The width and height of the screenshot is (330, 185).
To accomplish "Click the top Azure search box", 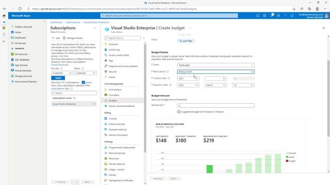I will [169, 15].
